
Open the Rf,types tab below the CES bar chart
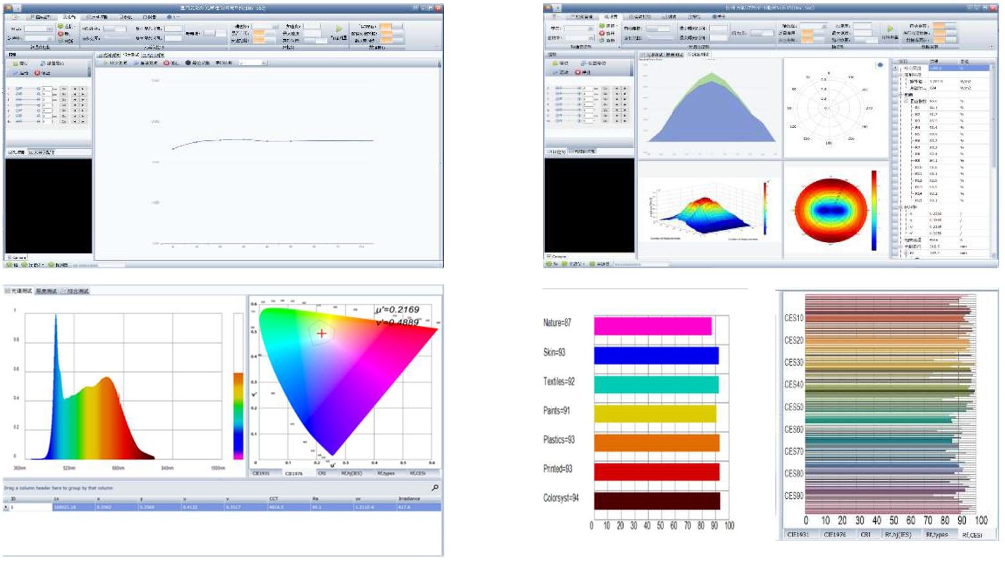[937, 535]
